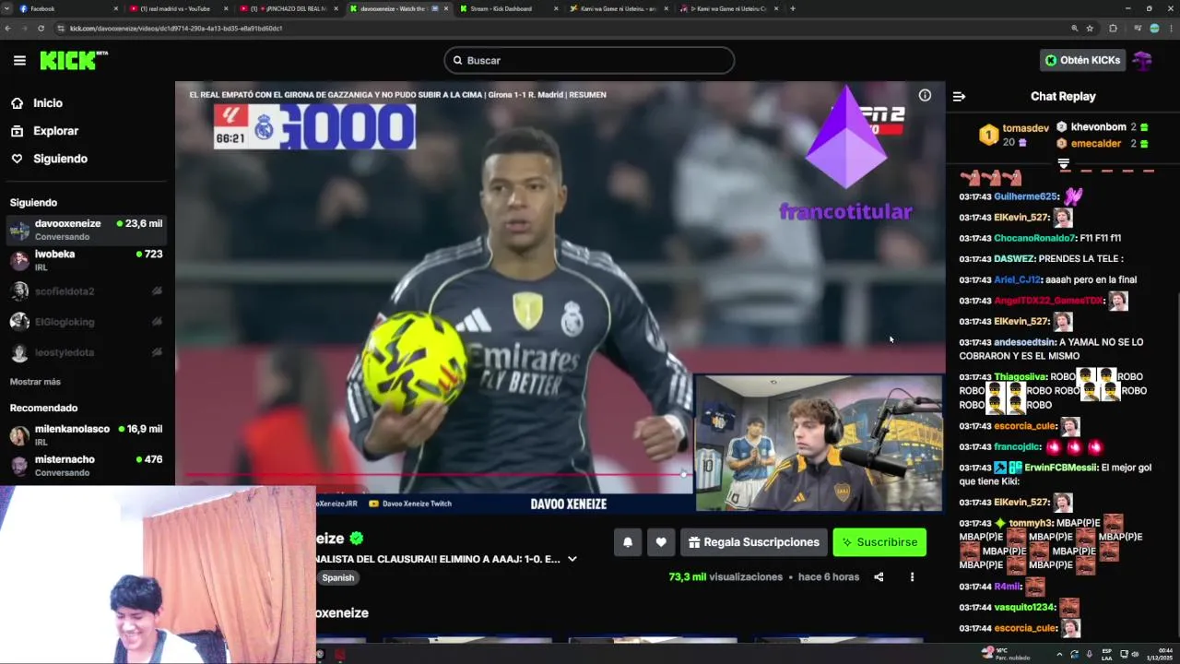Switch to the PINCHAZO DEL REAL tab
This screenshot has width=1180, height=664.
[x=288, y=8]
